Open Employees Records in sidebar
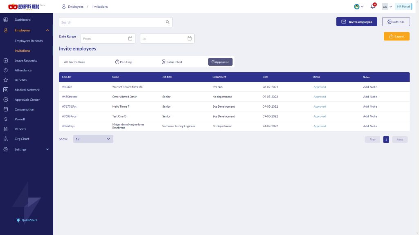 click(29, 41)
